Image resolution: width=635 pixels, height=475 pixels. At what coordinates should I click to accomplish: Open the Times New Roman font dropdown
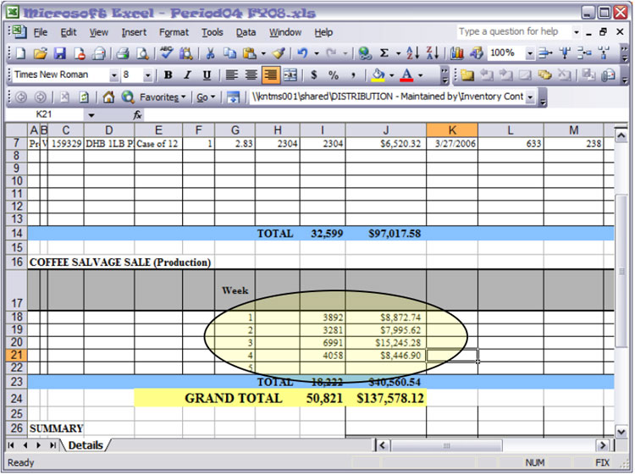114,75
